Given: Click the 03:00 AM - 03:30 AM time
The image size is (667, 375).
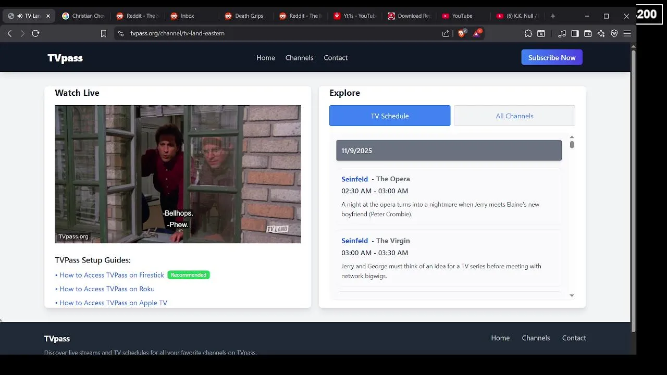Looking at the screenshot, I should 375,253.
